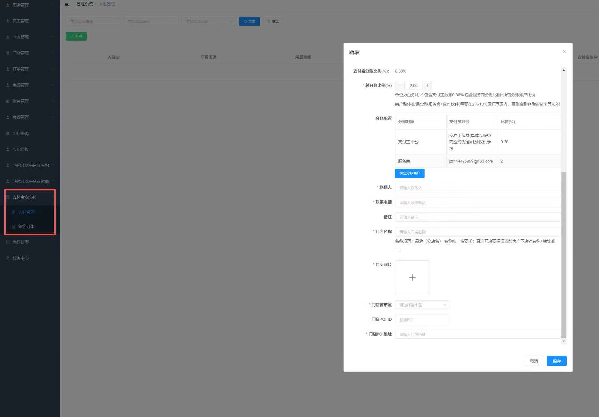
Task: Click the 任务中心 lock icon
Action: (8, 258)
